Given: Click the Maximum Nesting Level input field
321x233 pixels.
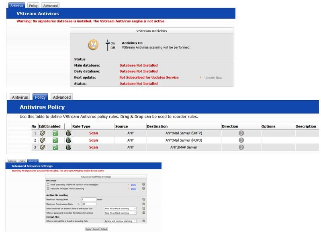Looking at the screenshot, I should click(x=89, y=199).
